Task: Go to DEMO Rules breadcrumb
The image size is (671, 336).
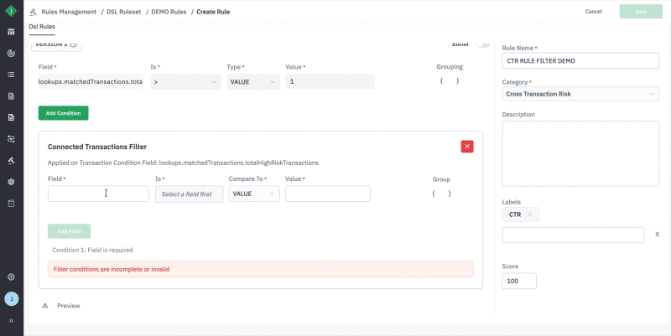Action: point(169,12)
